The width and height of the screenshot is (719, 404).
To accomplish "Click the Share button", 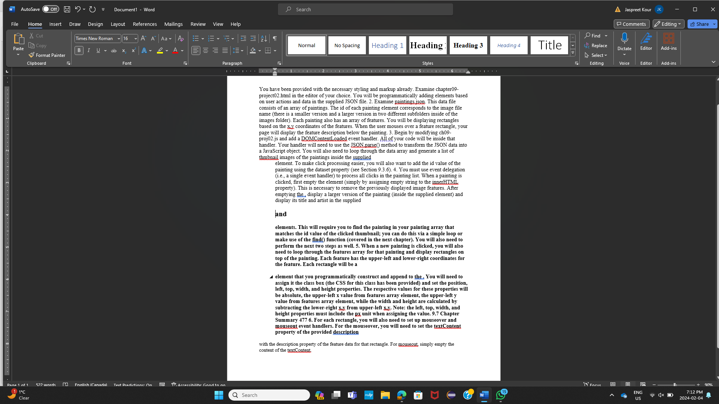I will [x=700, y=24].
